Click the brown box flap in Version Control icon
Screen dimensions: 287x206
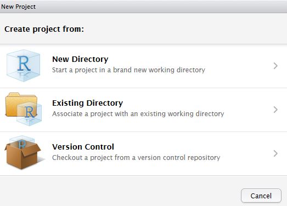31,150
